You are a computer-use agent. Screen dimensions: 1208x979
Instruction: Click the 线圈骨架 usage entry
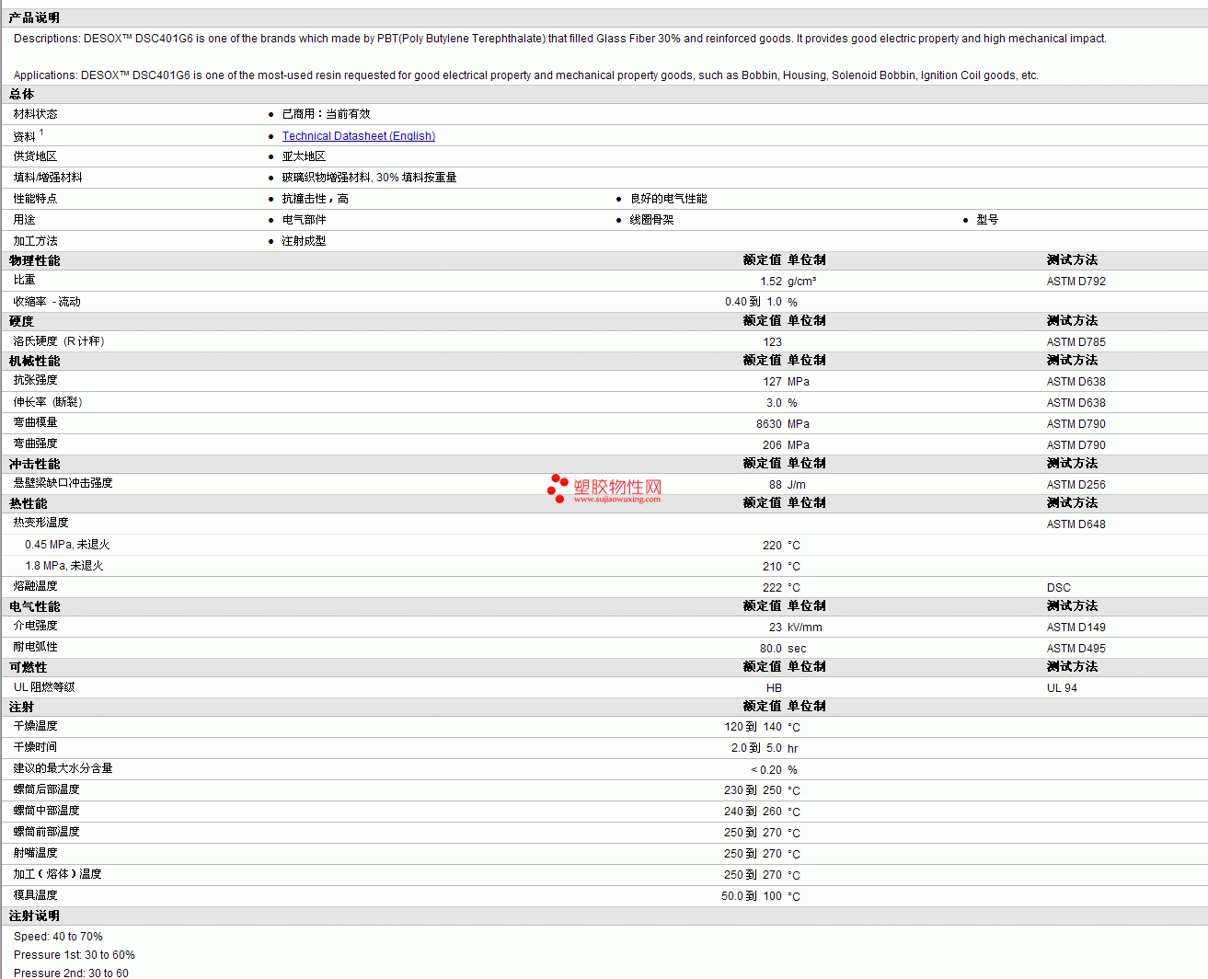tap(651, 220)
